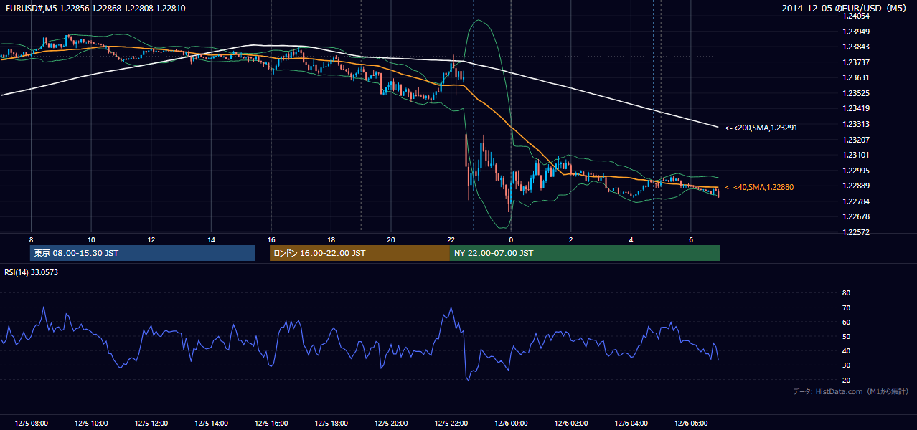Click price axis value 1.22572
This screenshot has width=917, height=430.
pyautogui.click(x=857, y=232)
